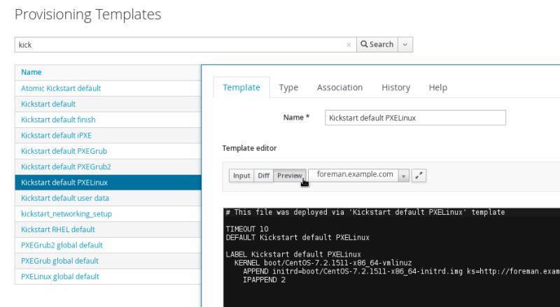Viewport: 560px width, 307px height.
Task: Click the 'DEFAULT Kickstart default PXELinux' preview line
Action: (297, 237)
